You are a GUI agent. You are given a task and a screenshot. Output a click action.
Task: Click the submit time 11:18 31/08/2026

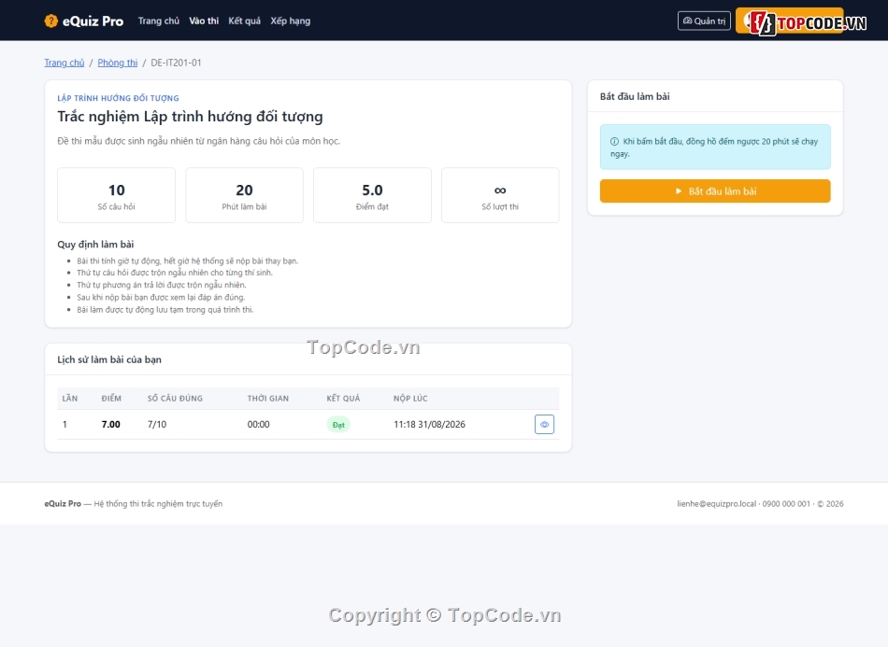pyautogui.click(x=429, y=424)
